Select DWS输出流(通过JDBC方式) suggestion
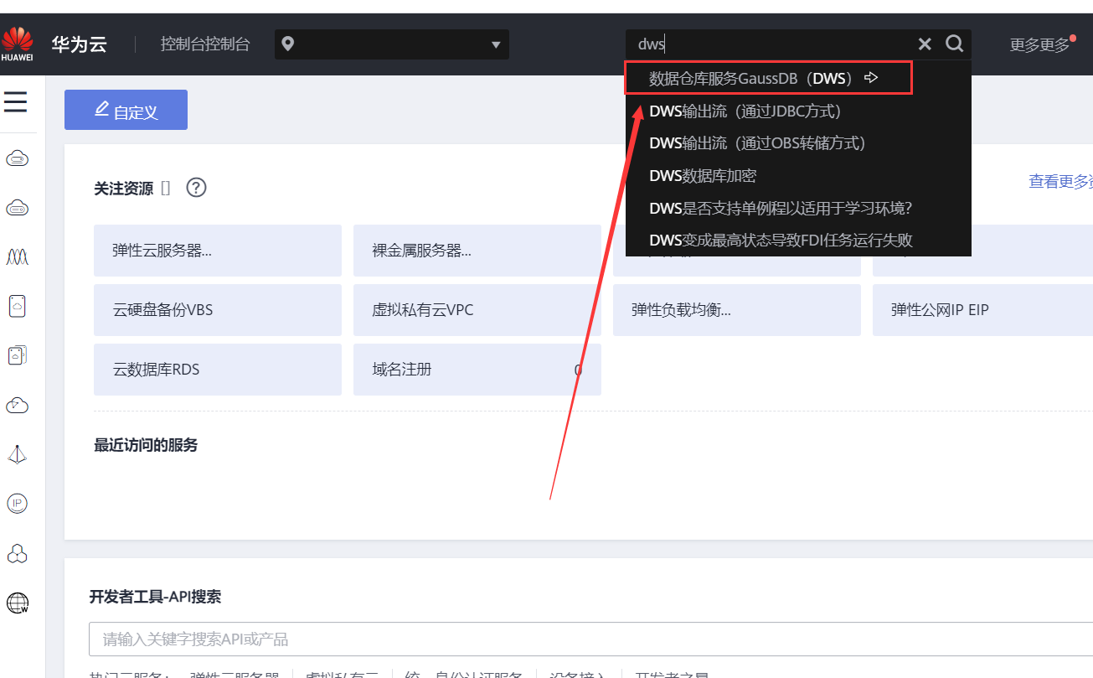Image resolution: width=1093 pixels, height=678 pixels. 798,111
